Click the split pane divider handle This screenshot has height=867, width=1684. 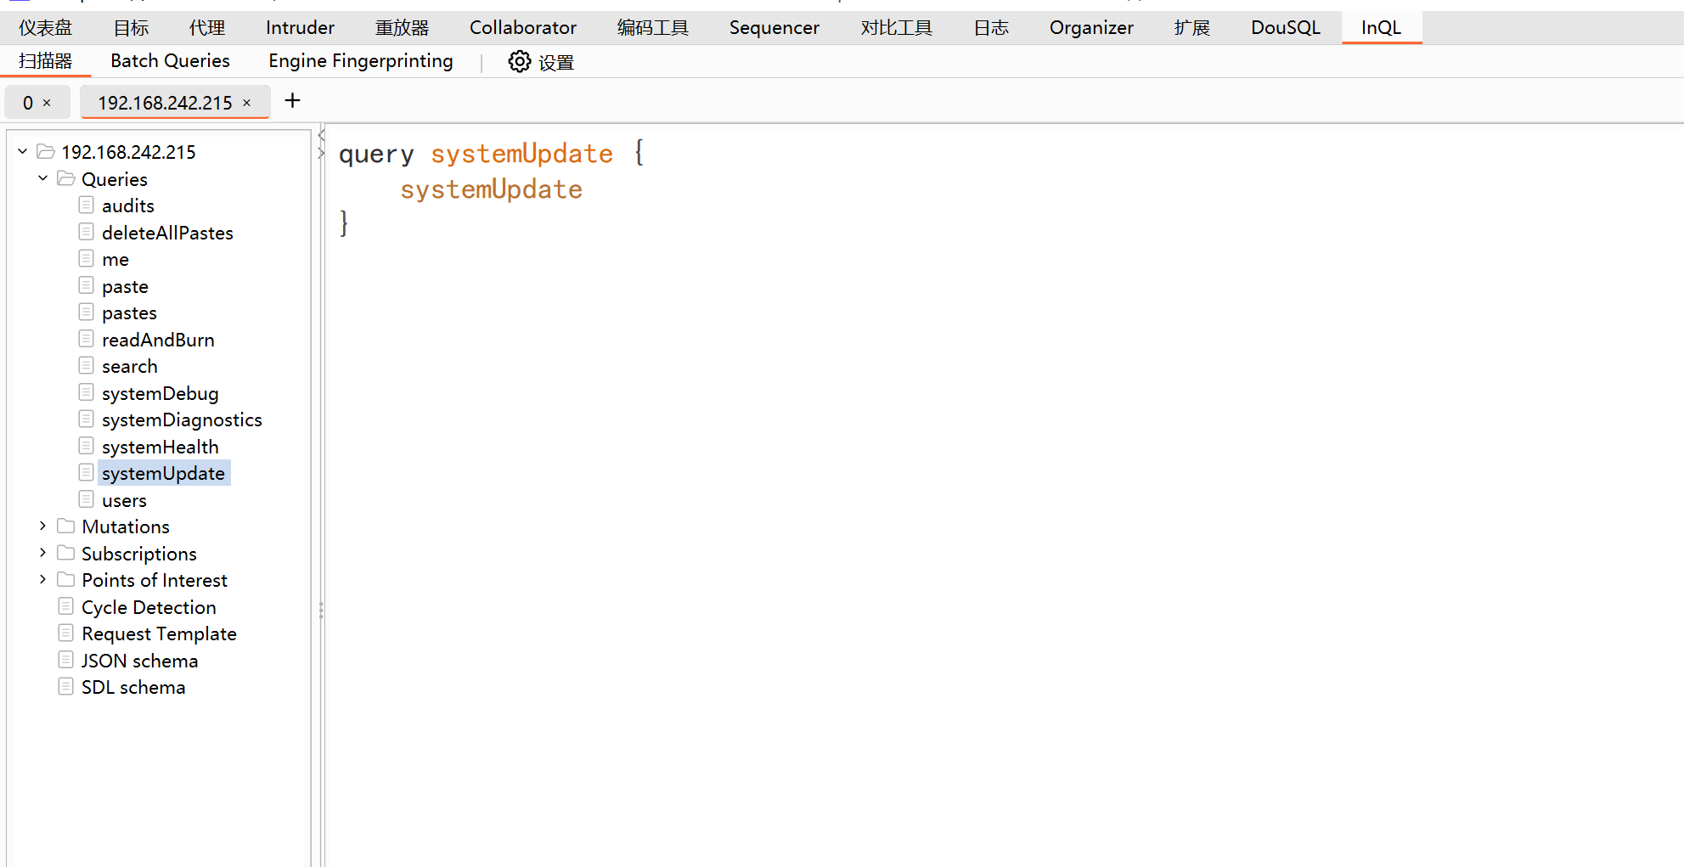tap(321, 609)
